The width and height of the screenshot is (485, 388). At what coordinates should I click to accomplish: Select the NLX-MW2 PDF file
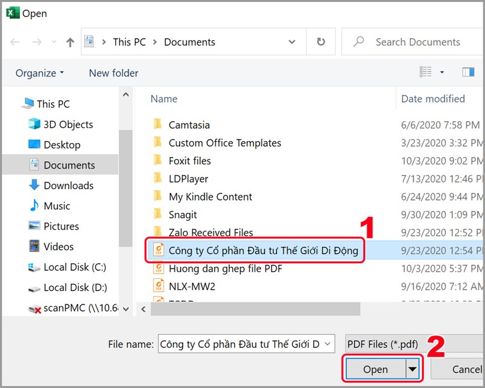click(x=192, y=287)
